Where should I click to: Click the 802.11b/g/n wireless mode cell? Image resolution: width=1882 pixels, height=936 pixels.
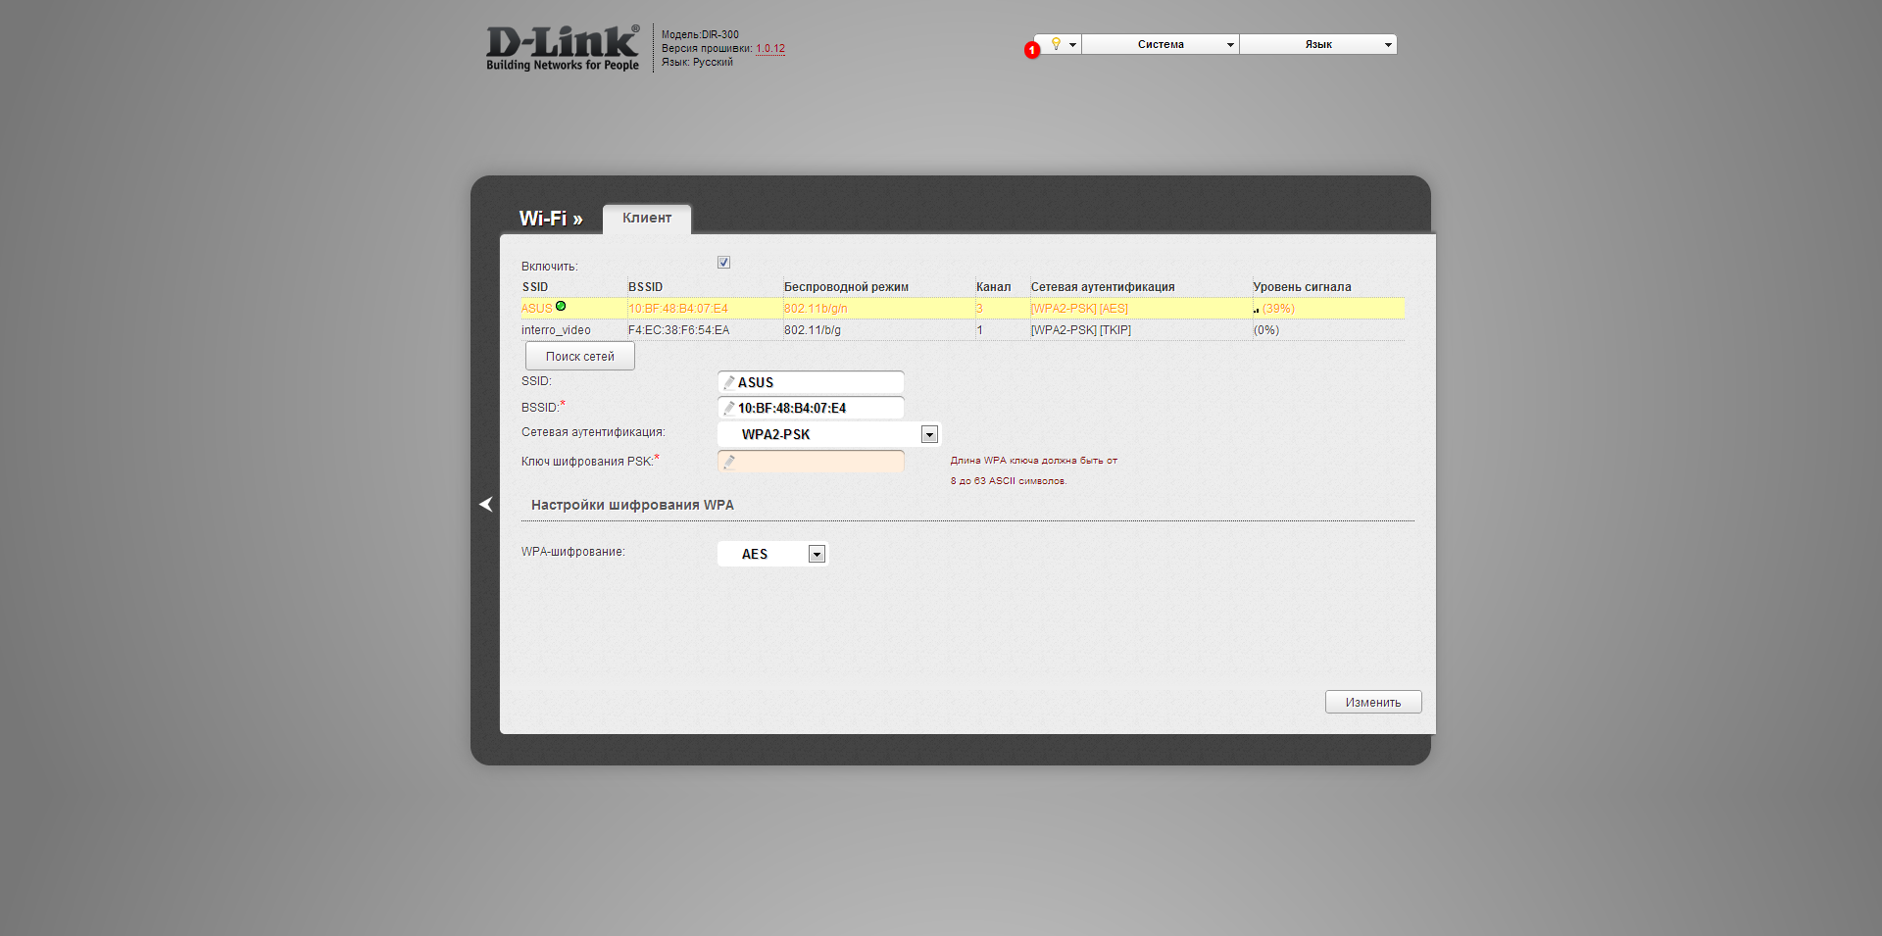tap(816, 309)
